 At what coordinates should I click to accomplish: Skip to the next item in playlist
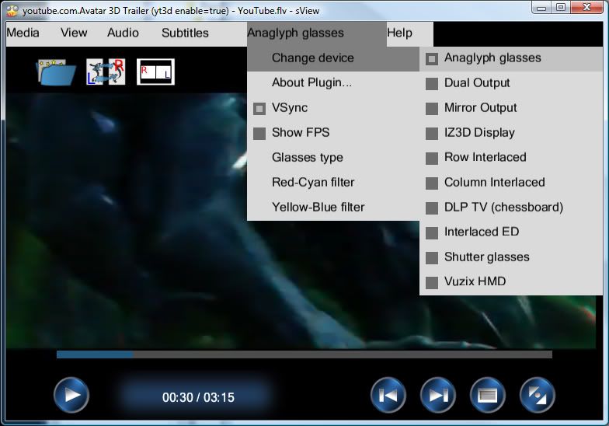pyautogui.click(x=438, y=395)
